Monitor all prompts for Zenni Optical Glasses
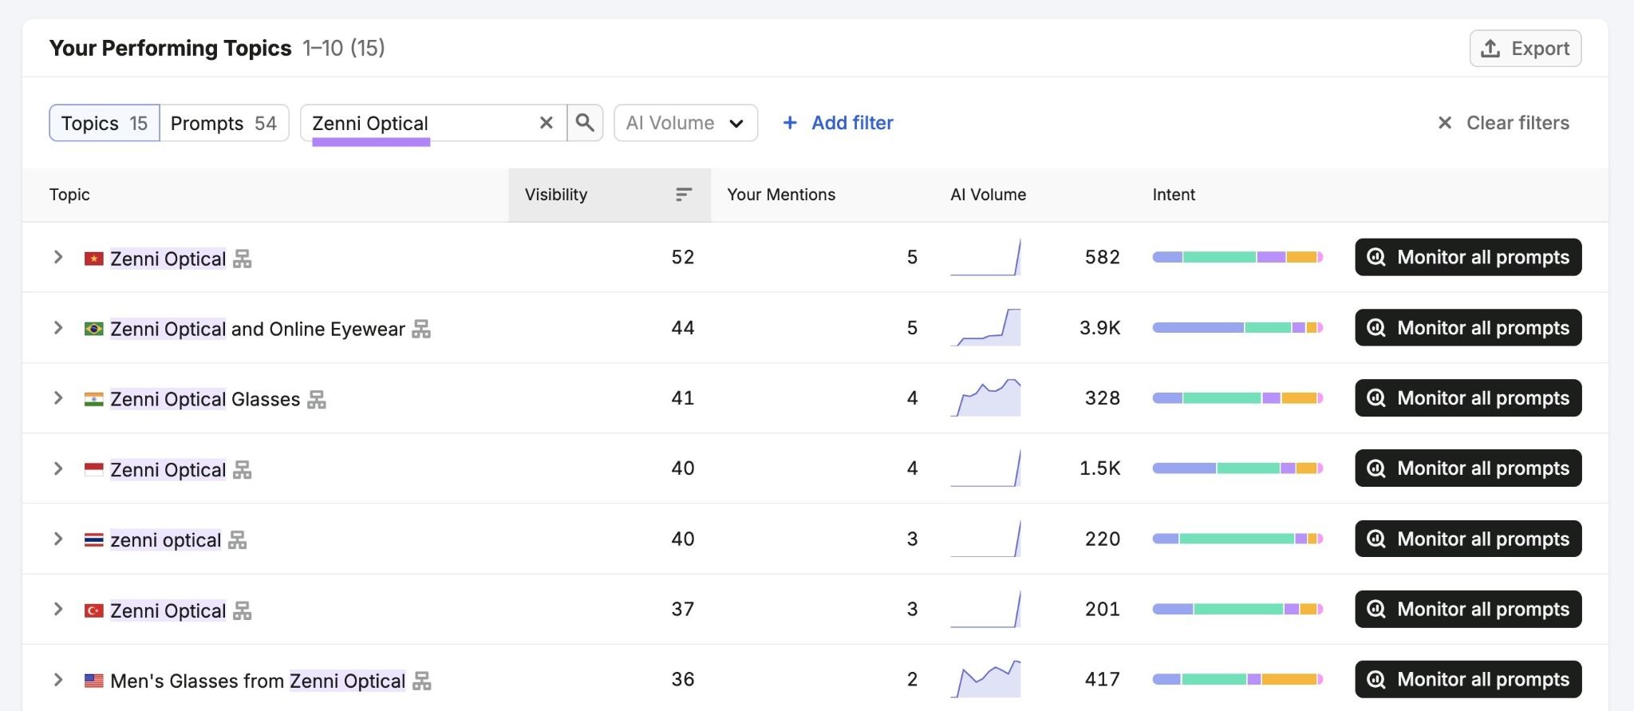 (x=1468, y=398)
